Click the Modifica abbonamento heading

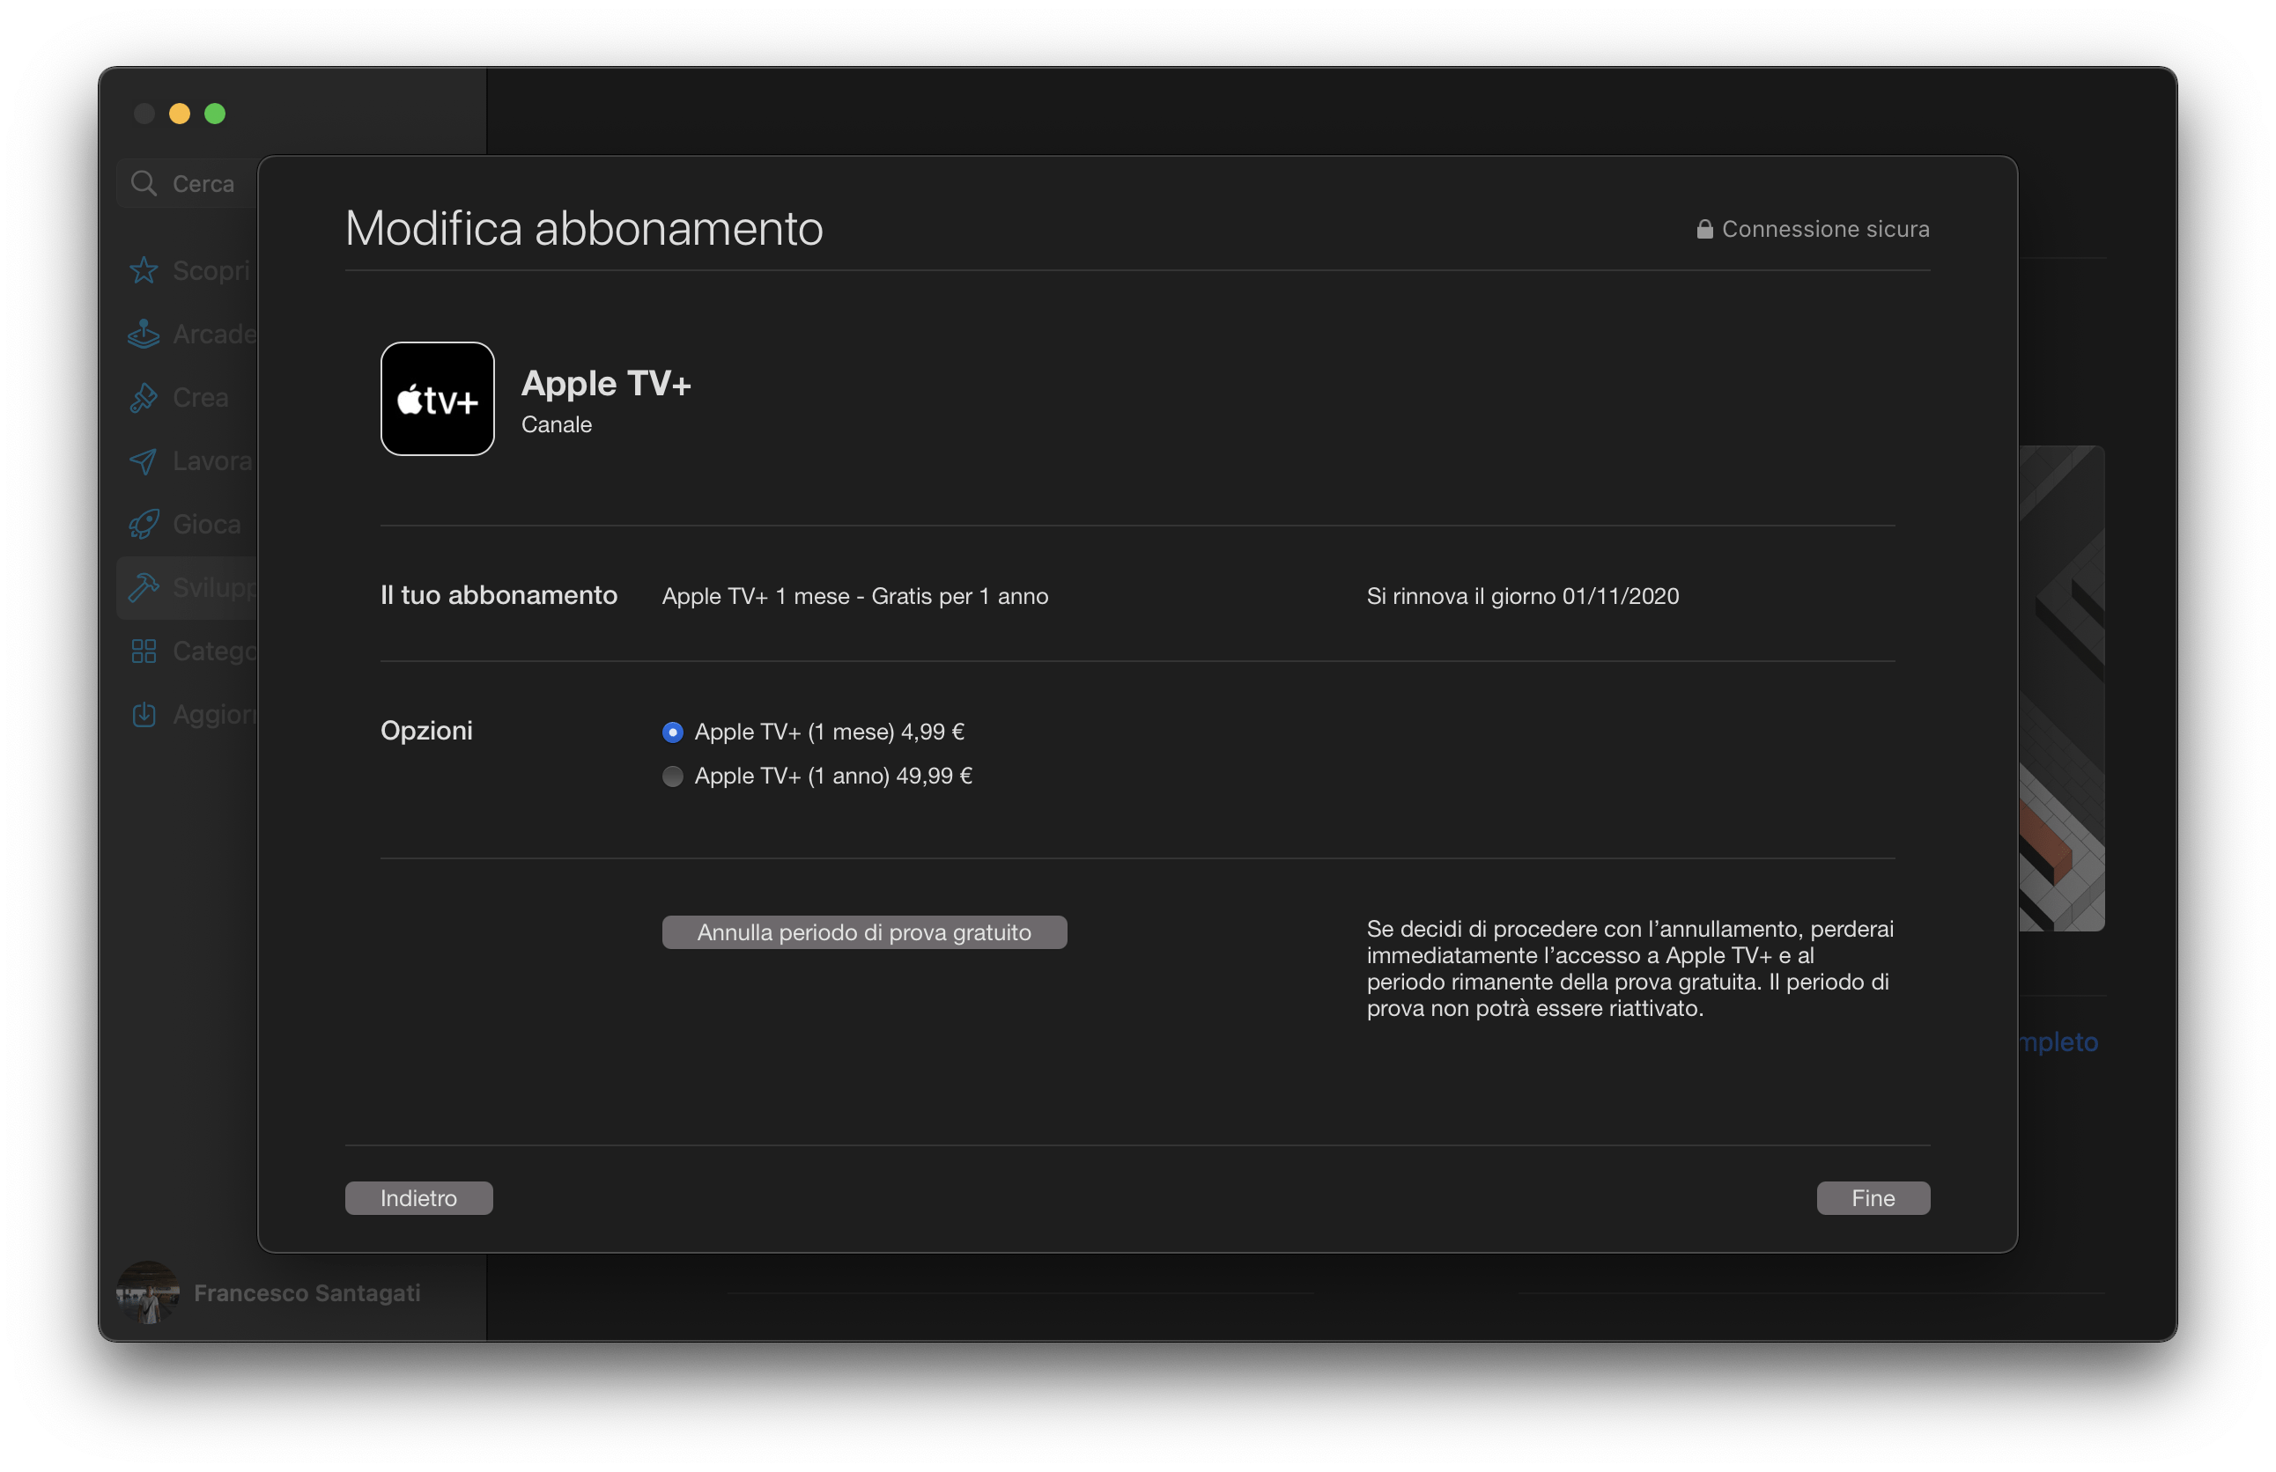[583, 228]
